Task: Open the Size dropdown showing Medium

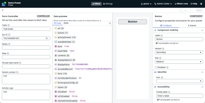Action: click(x=179, y=62)
